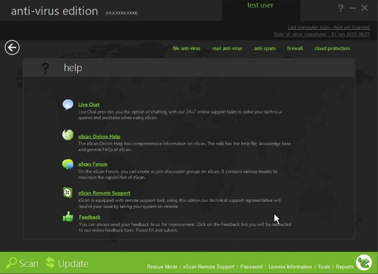Screen dimensions: 378x274
Task: Open Tools in the bottom bar
Action: 324,266
